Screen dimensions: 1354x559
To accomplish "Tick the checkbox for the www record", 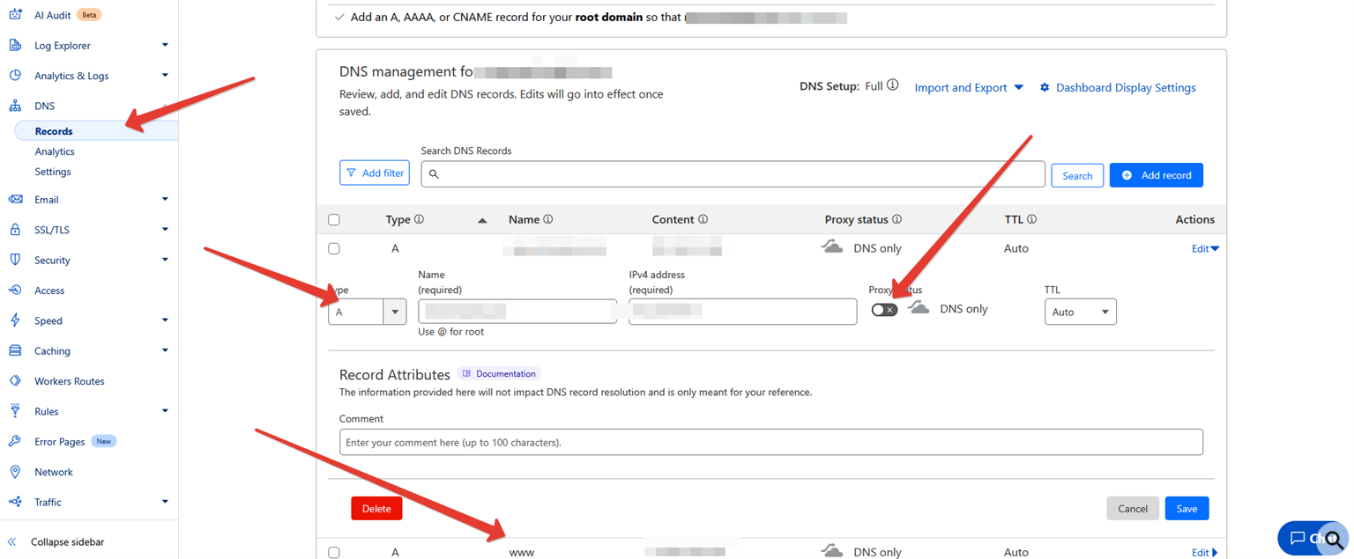I will [334, 552].
